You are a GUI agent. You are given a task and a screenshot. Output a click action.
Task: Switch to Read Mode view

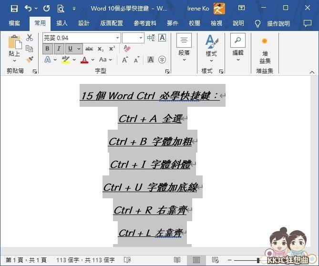click(x=177, y=260)
